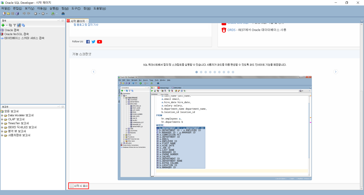The image size is (364, 195).
Task: Select the sixth carousel indicator dot
Action: (x=219, y=72)
